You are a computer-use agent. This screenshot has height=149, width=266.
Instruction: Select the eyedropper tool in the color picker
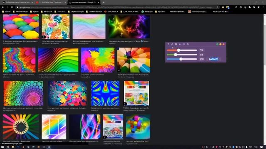pyautogui.click(x=172, y=44)
